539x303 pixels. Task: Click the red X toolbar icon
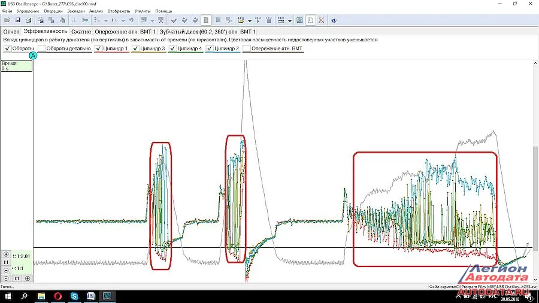[322, 20]
